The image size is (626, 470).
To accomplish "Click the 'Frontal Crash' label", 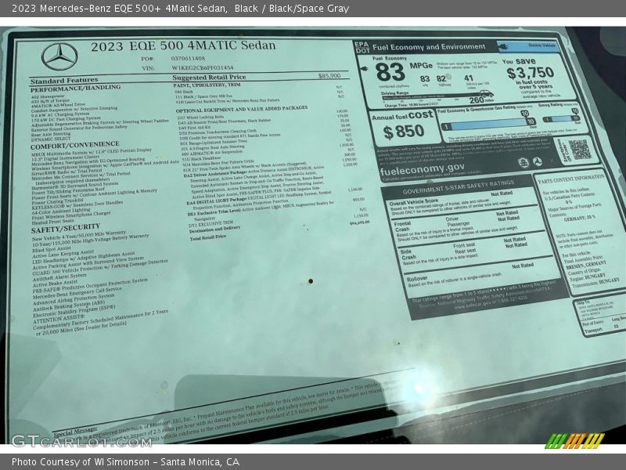I will [402, 226].
